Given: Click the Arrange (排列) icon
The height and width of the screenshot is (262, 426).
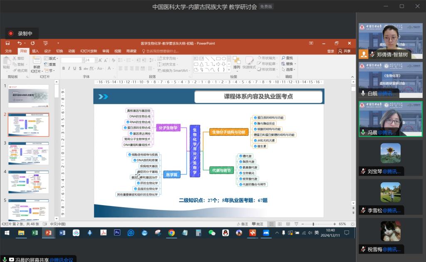Looking at the screenshot, I should coord(237,62).
